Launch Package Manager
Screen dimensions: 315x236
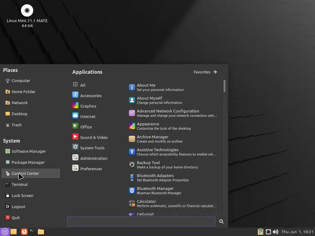(x=31, y=162)
